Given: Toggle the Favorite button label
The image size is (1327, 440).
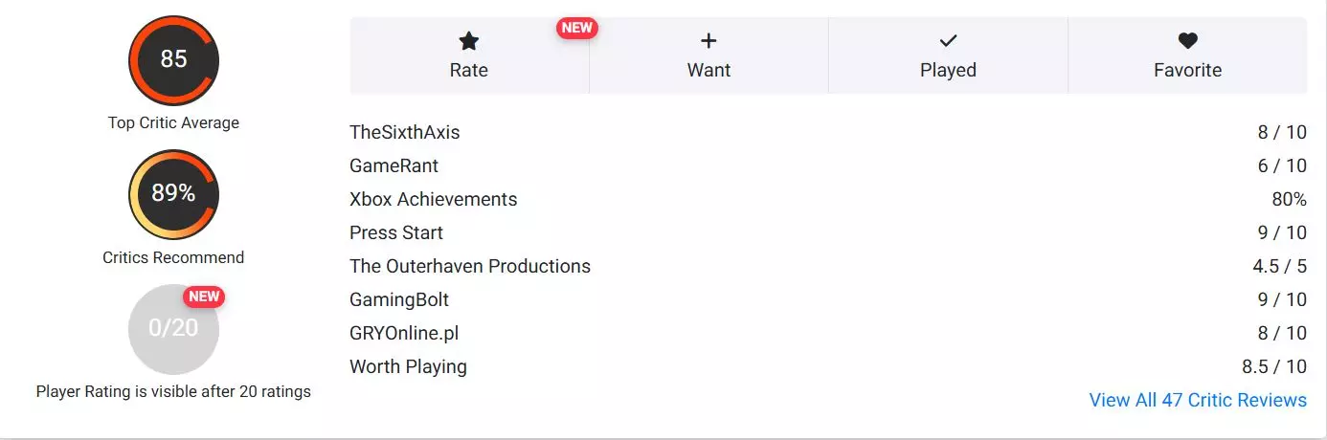Looking at the screenshot, I should coord(1187,70).
